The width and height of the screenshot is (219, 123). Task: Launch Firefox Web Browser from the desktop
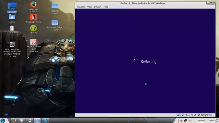(x=34, y=7)
